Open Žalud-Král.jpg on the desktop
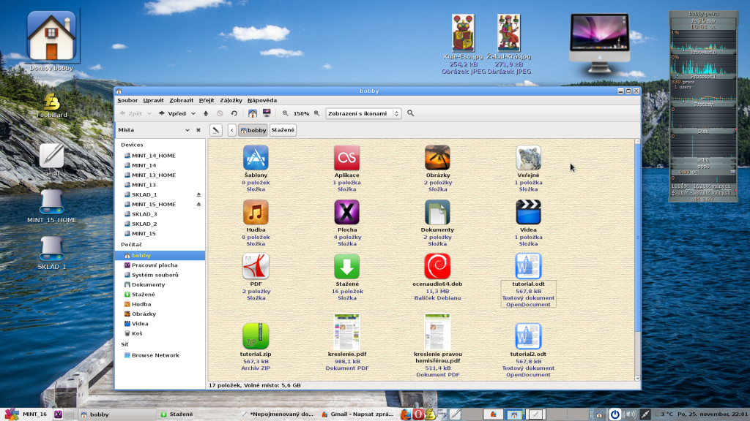Screen dimensions: 750x421 point(508,33)
